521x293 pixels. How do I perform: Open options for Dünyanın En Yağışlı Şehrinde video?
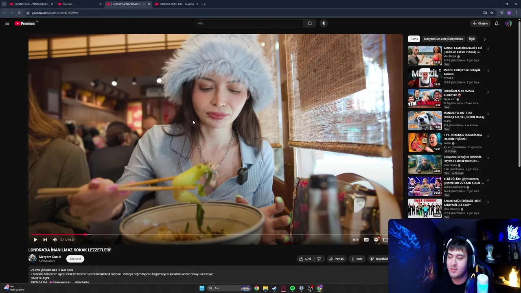(488, 157)
